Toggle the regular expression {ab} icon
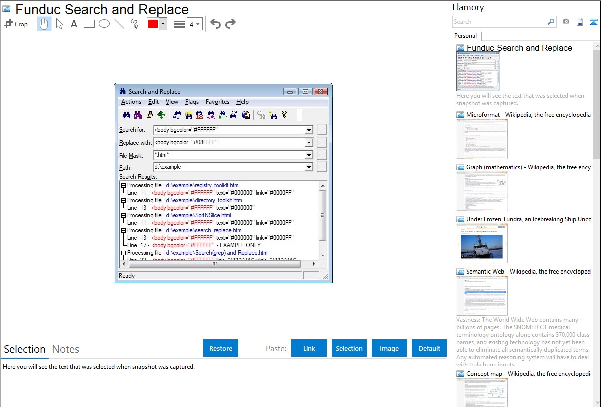This screenshot has width=601, height=407. (x=211, y=115)
